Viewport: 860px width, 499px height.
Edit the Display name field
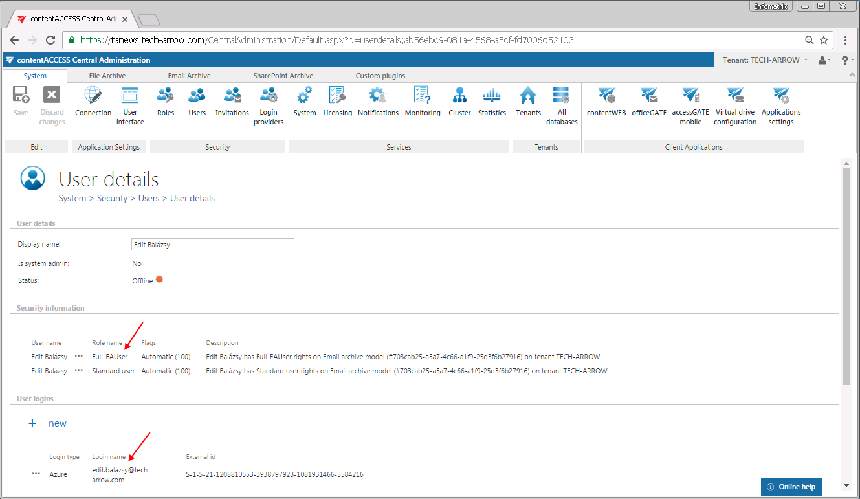[x=212, y=244]
